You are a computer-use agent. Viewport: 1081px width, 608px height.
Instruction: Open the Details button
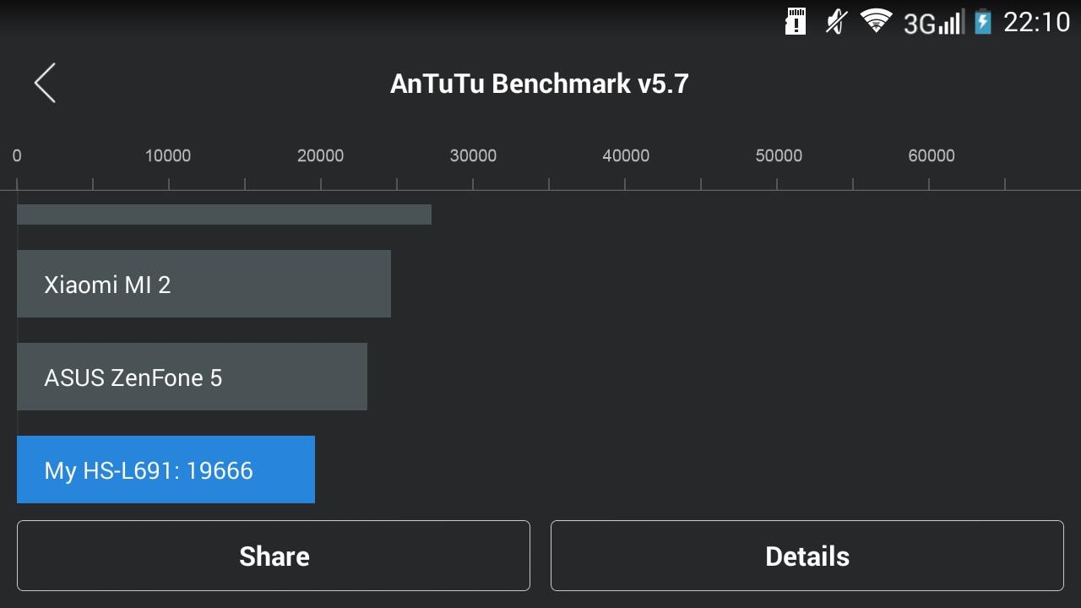(x=807, y=556)
